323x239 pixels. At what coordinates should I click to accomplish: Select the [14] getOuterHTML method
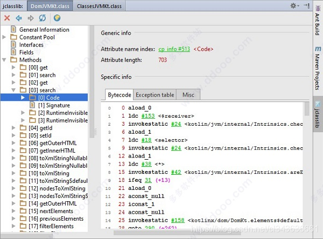pos(53,203)
